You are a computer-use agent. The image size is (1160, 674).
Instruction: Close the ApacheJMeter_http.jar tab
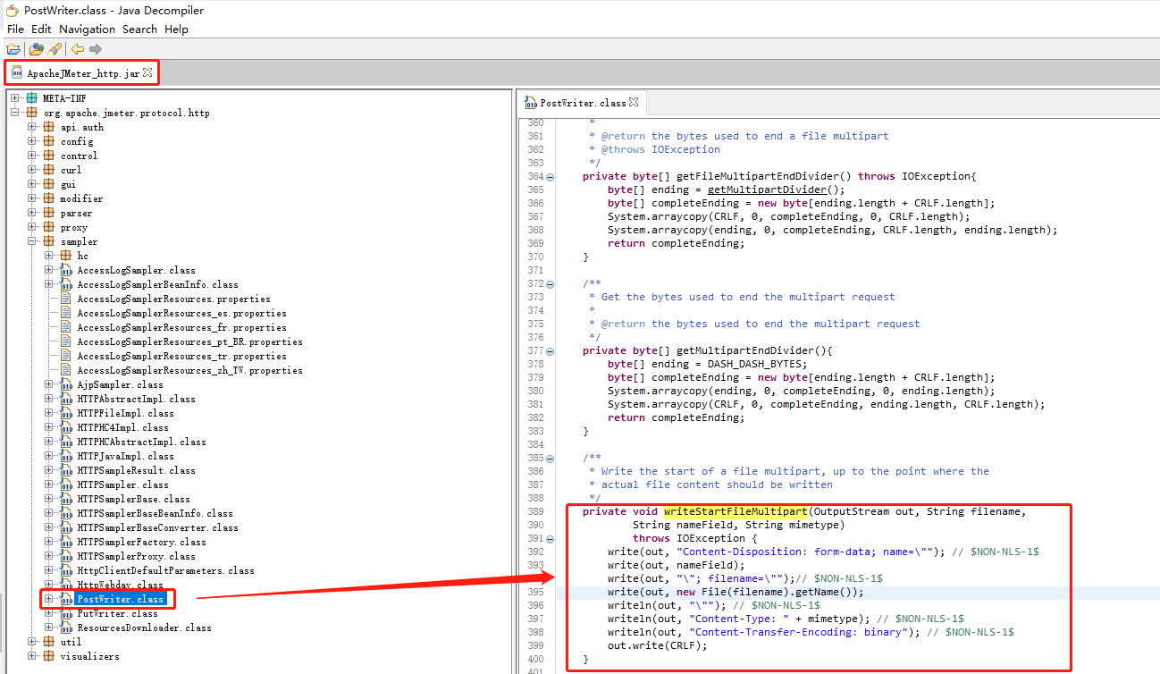(147, 72)
